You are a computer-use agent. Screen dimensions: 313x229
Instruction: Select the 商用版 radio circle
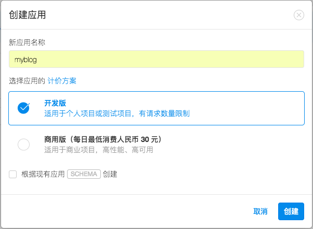pyautogui.click(x=23, y=144)
